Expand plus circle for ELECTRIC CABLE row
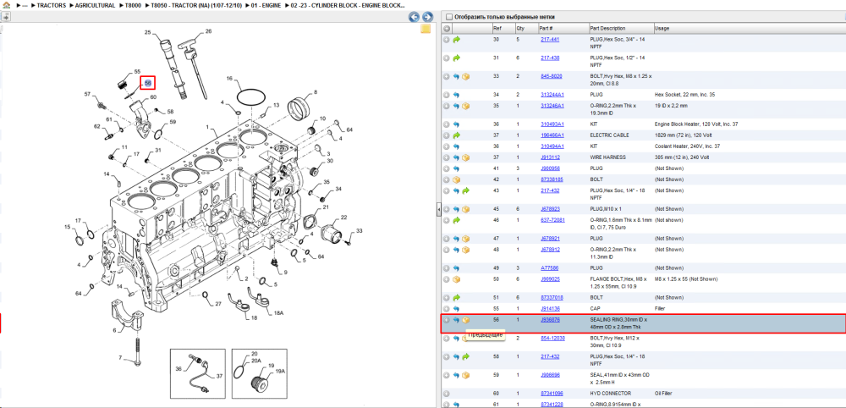 tap(447, 135)
